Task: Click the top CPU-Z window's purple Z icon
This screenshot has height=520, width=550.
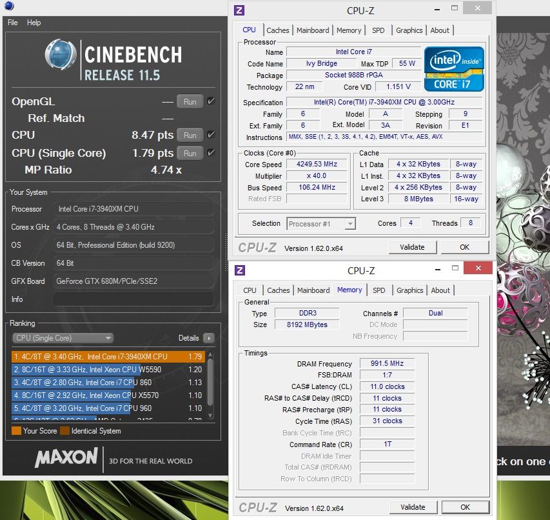Action: 239,10
